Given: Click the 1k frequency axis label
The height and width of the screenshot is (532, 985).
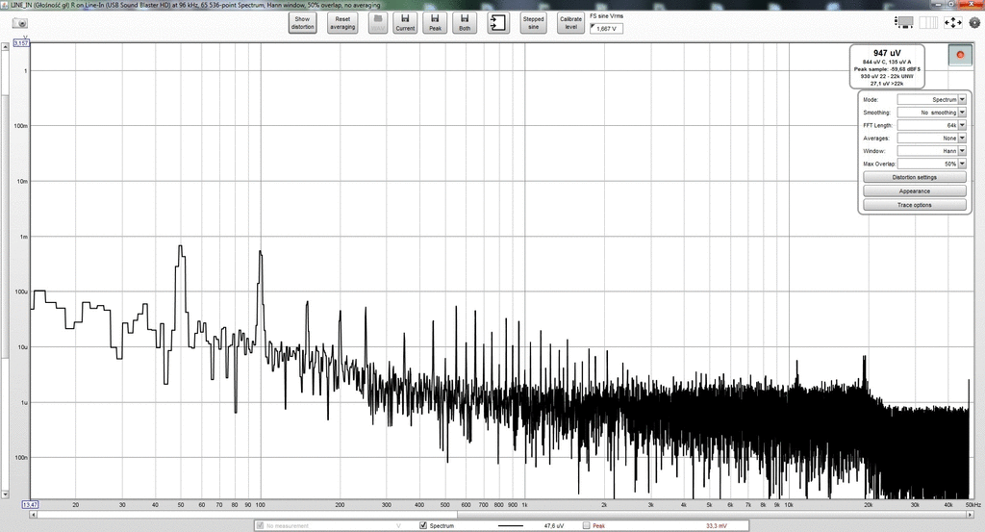Looking at the screenshot, I should (524, 504).
